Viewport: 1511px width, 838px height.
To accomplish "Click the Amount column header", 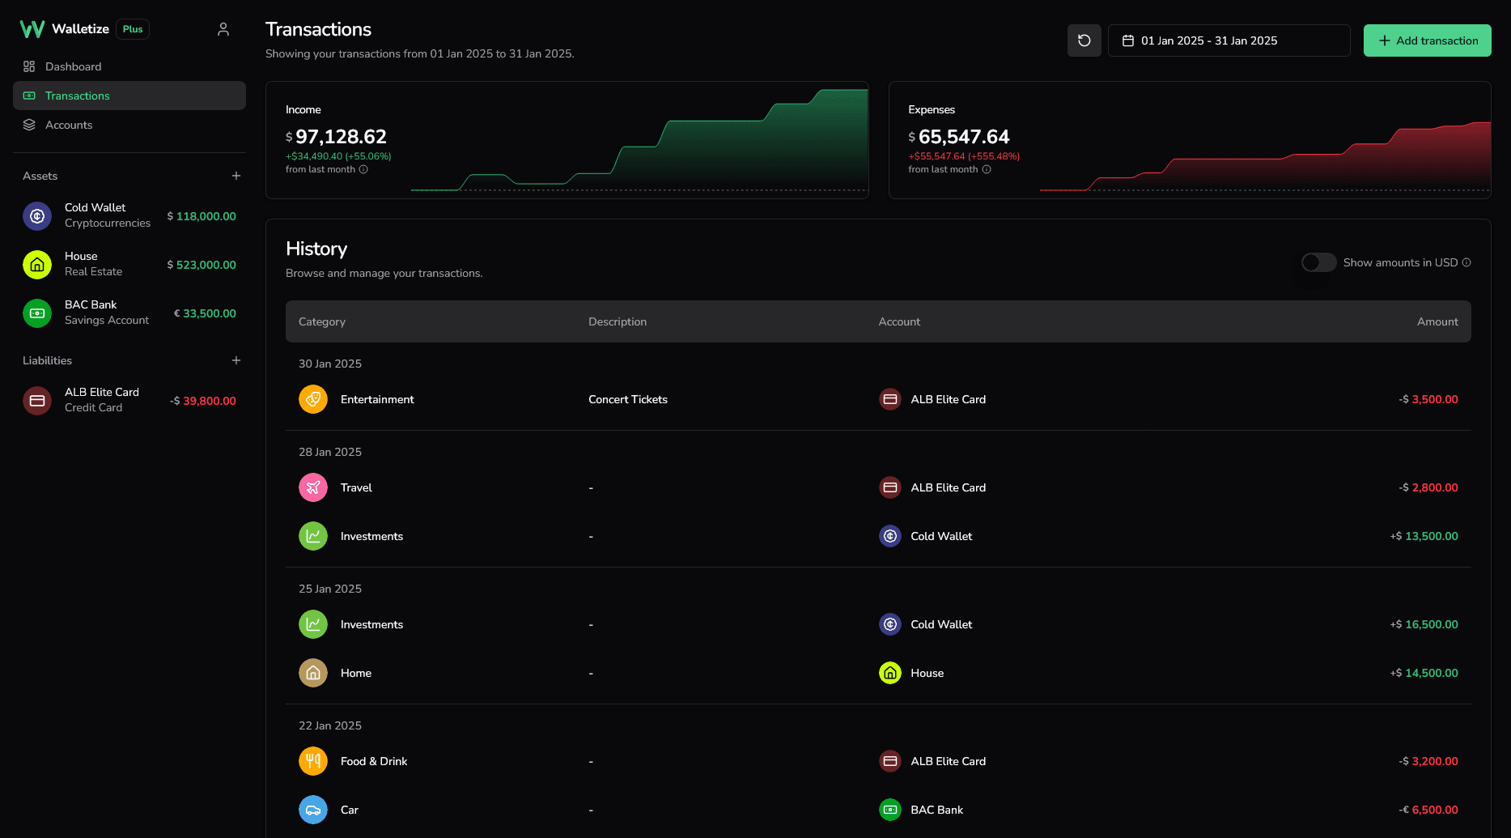I will coord(1437,321).
